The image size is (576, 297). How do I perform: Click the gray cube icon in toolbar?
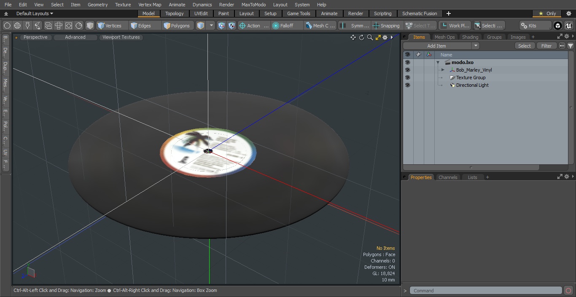[x=89, y=26]
